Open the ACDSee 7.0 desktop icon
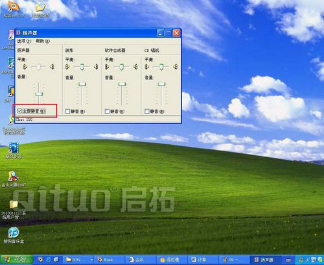 click(x=14, y=9)
